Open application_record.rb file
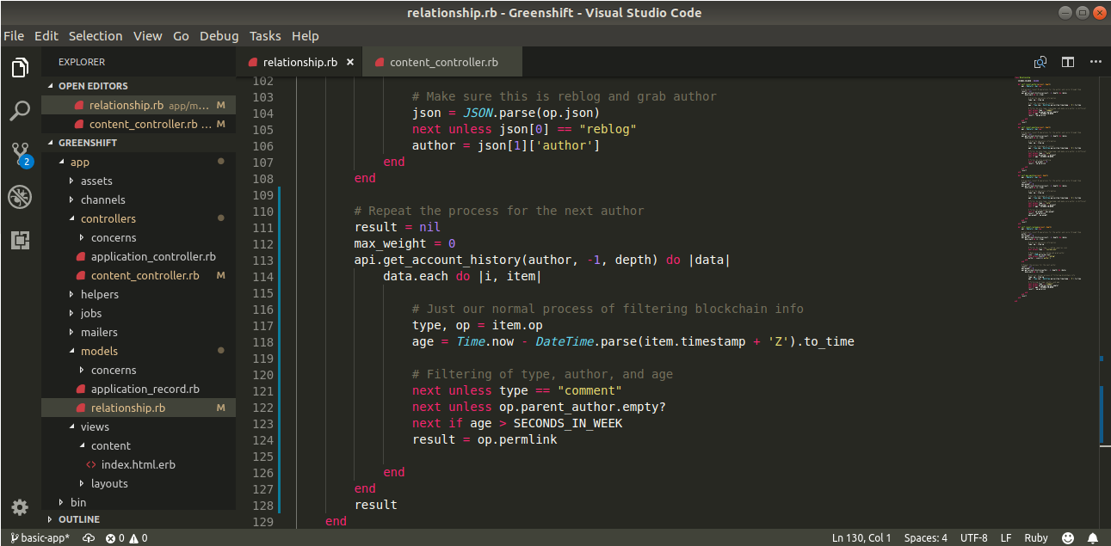 tap(139, 389)
